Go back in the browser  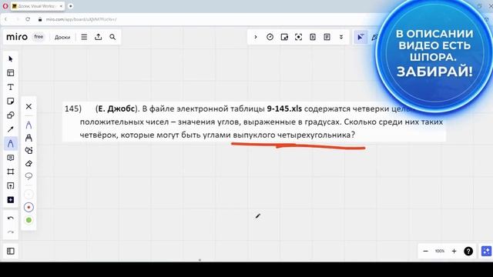click(5, 19)
